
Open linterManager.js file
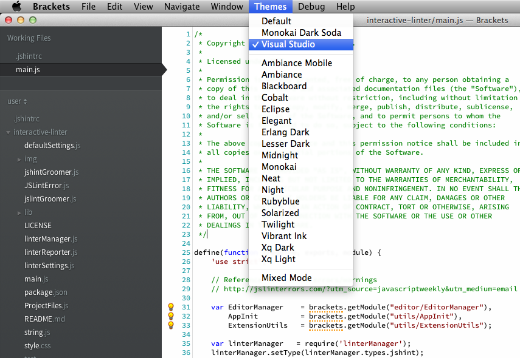(x=50, y=239)
